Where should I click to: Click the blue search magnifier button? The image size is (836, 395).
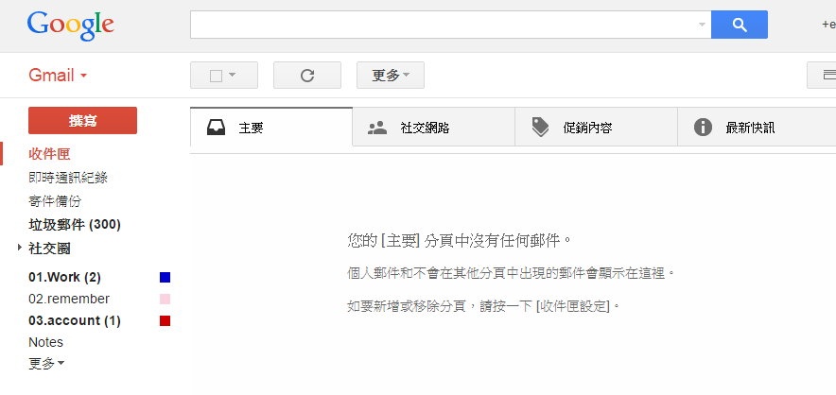click(x=739, y=25)
